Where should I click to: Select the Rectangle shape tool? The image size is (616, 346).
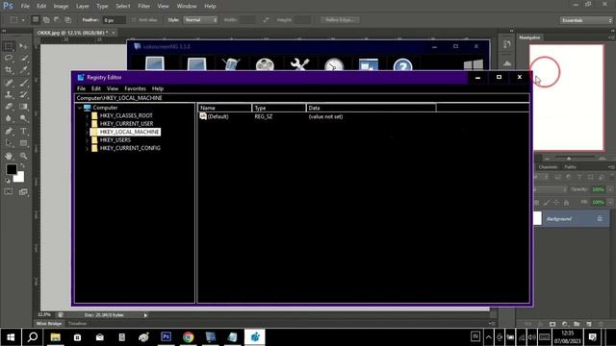(23, 143)
